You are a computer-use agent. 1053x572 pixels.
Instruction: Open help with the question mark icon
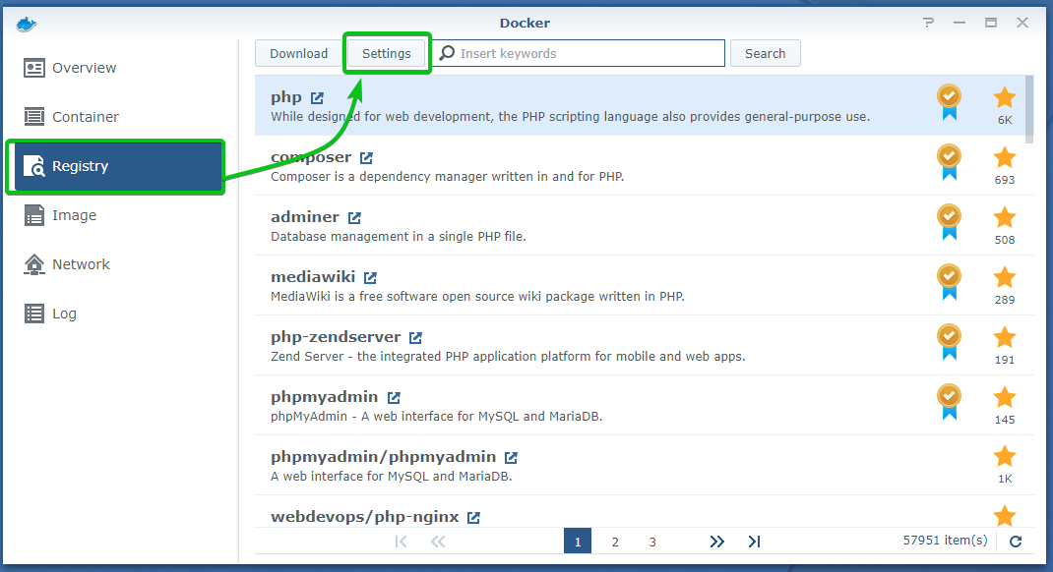[928, 23]
